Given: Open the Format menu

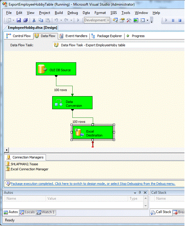Looking at the screenshot, I should click(100, 13).
